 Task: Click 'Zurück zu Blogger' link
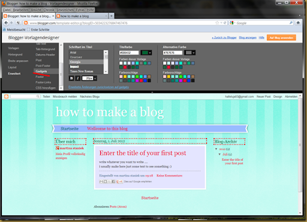[224, 38]
